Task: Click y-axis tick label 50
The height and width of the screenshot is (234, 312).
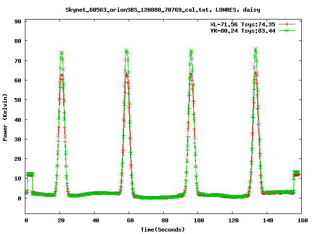Action: 18,100
